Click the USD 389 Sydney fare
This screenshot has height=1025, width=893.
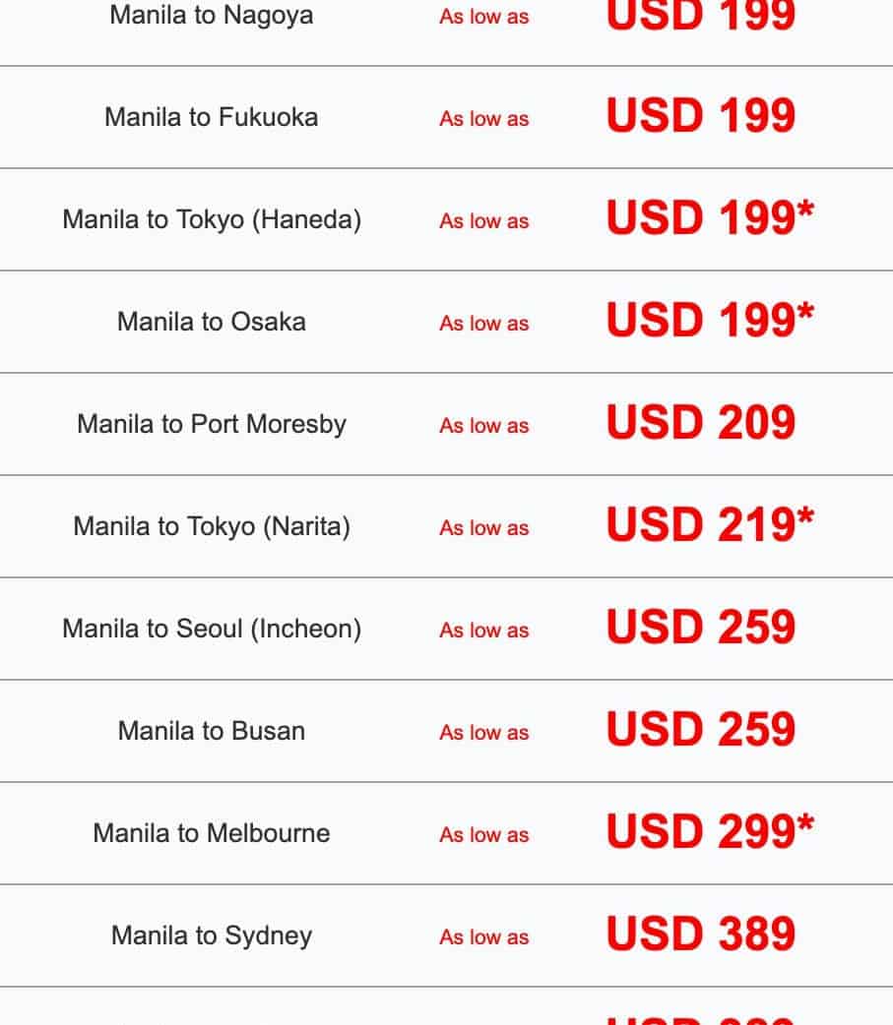coord(700,935)
